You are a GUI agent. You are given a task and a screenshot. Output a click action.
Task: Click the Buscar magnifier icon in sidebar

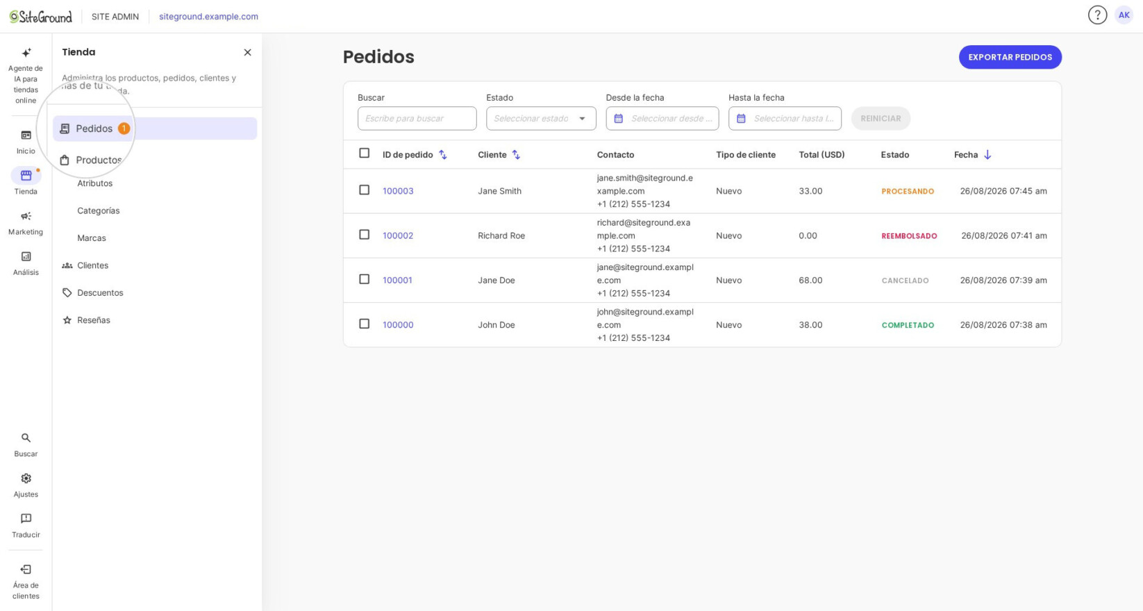(x=26, y=438)
